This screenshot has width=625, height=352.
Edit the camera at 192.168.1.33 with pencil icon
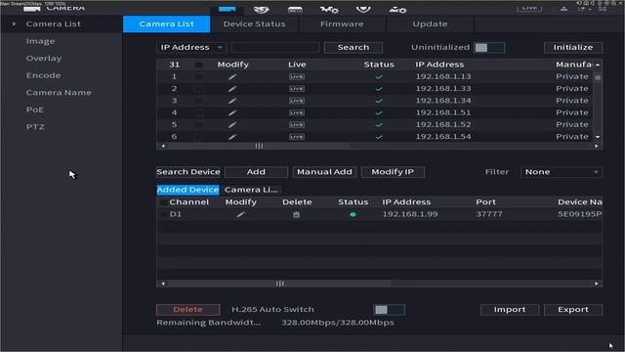232,89
